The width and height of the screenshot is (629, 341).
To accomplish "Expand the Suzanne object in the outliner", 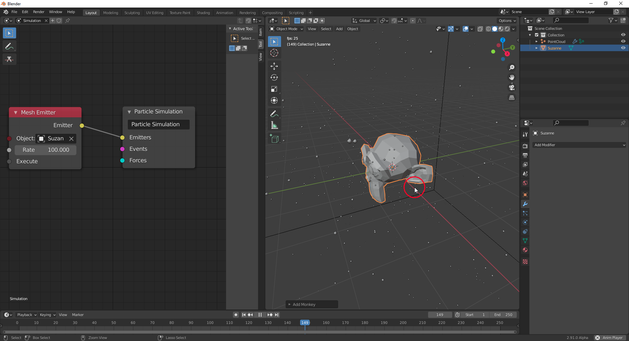I will 536,48.
